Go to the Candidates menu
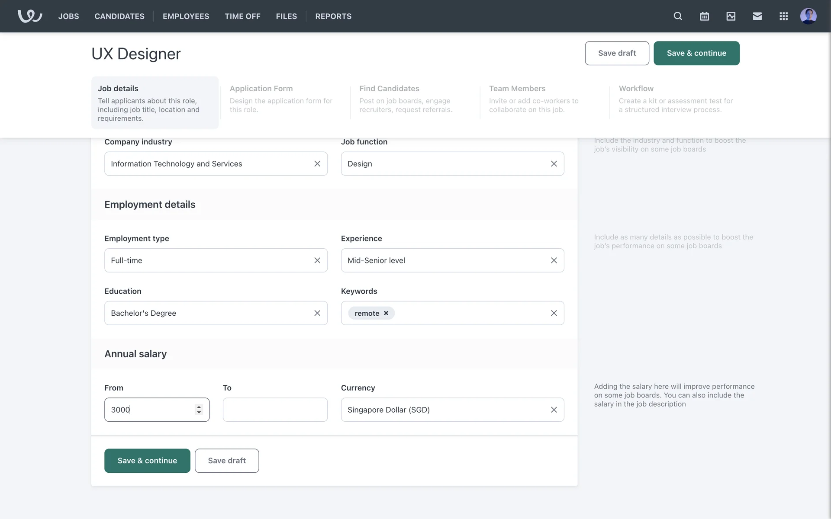Screen dimensions: 831x519 pyautogui.click(x=119, y=16)
